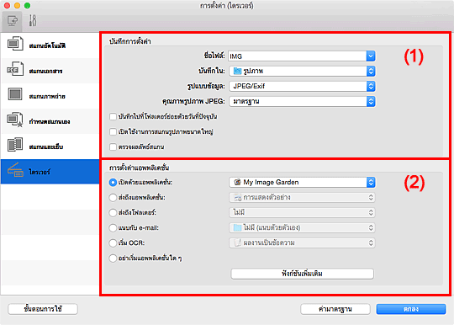Open the ส่งถึงโฟลเดอร์ ไม่มี dropdown
454x325 pixels.
point(302,212)
